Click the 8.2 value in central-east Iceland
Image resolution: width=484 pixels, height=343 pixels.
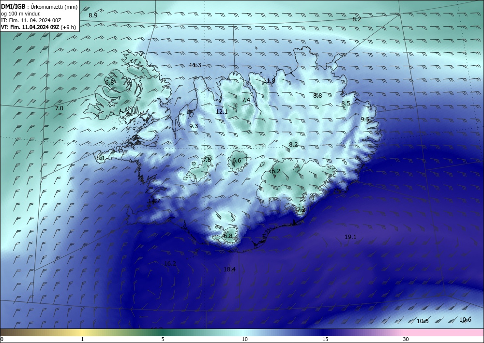point(293,144)
